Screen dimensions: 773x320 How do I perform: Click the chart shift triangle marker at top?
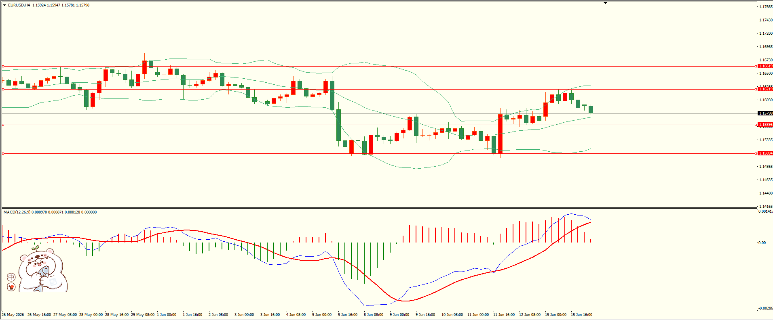click(x=605, y=3)
